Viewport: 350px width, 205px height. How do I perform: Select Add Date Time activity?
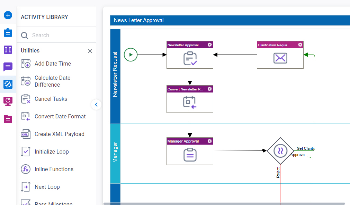[53, 64]
